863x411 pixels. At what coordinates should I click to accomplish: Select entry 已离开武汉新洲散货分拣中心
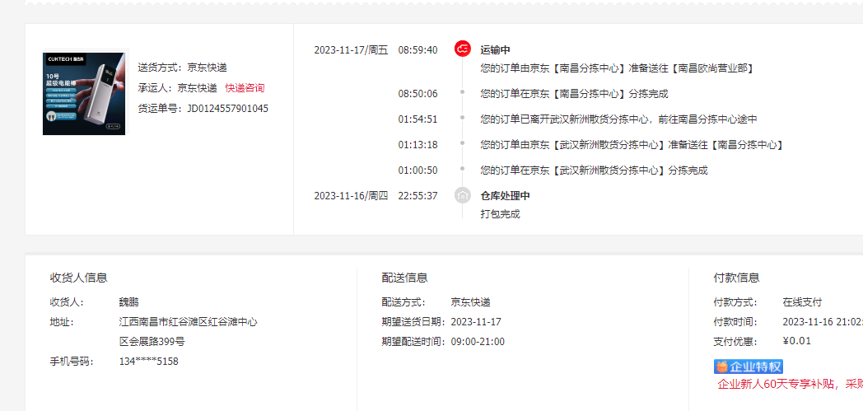point(619,119)
